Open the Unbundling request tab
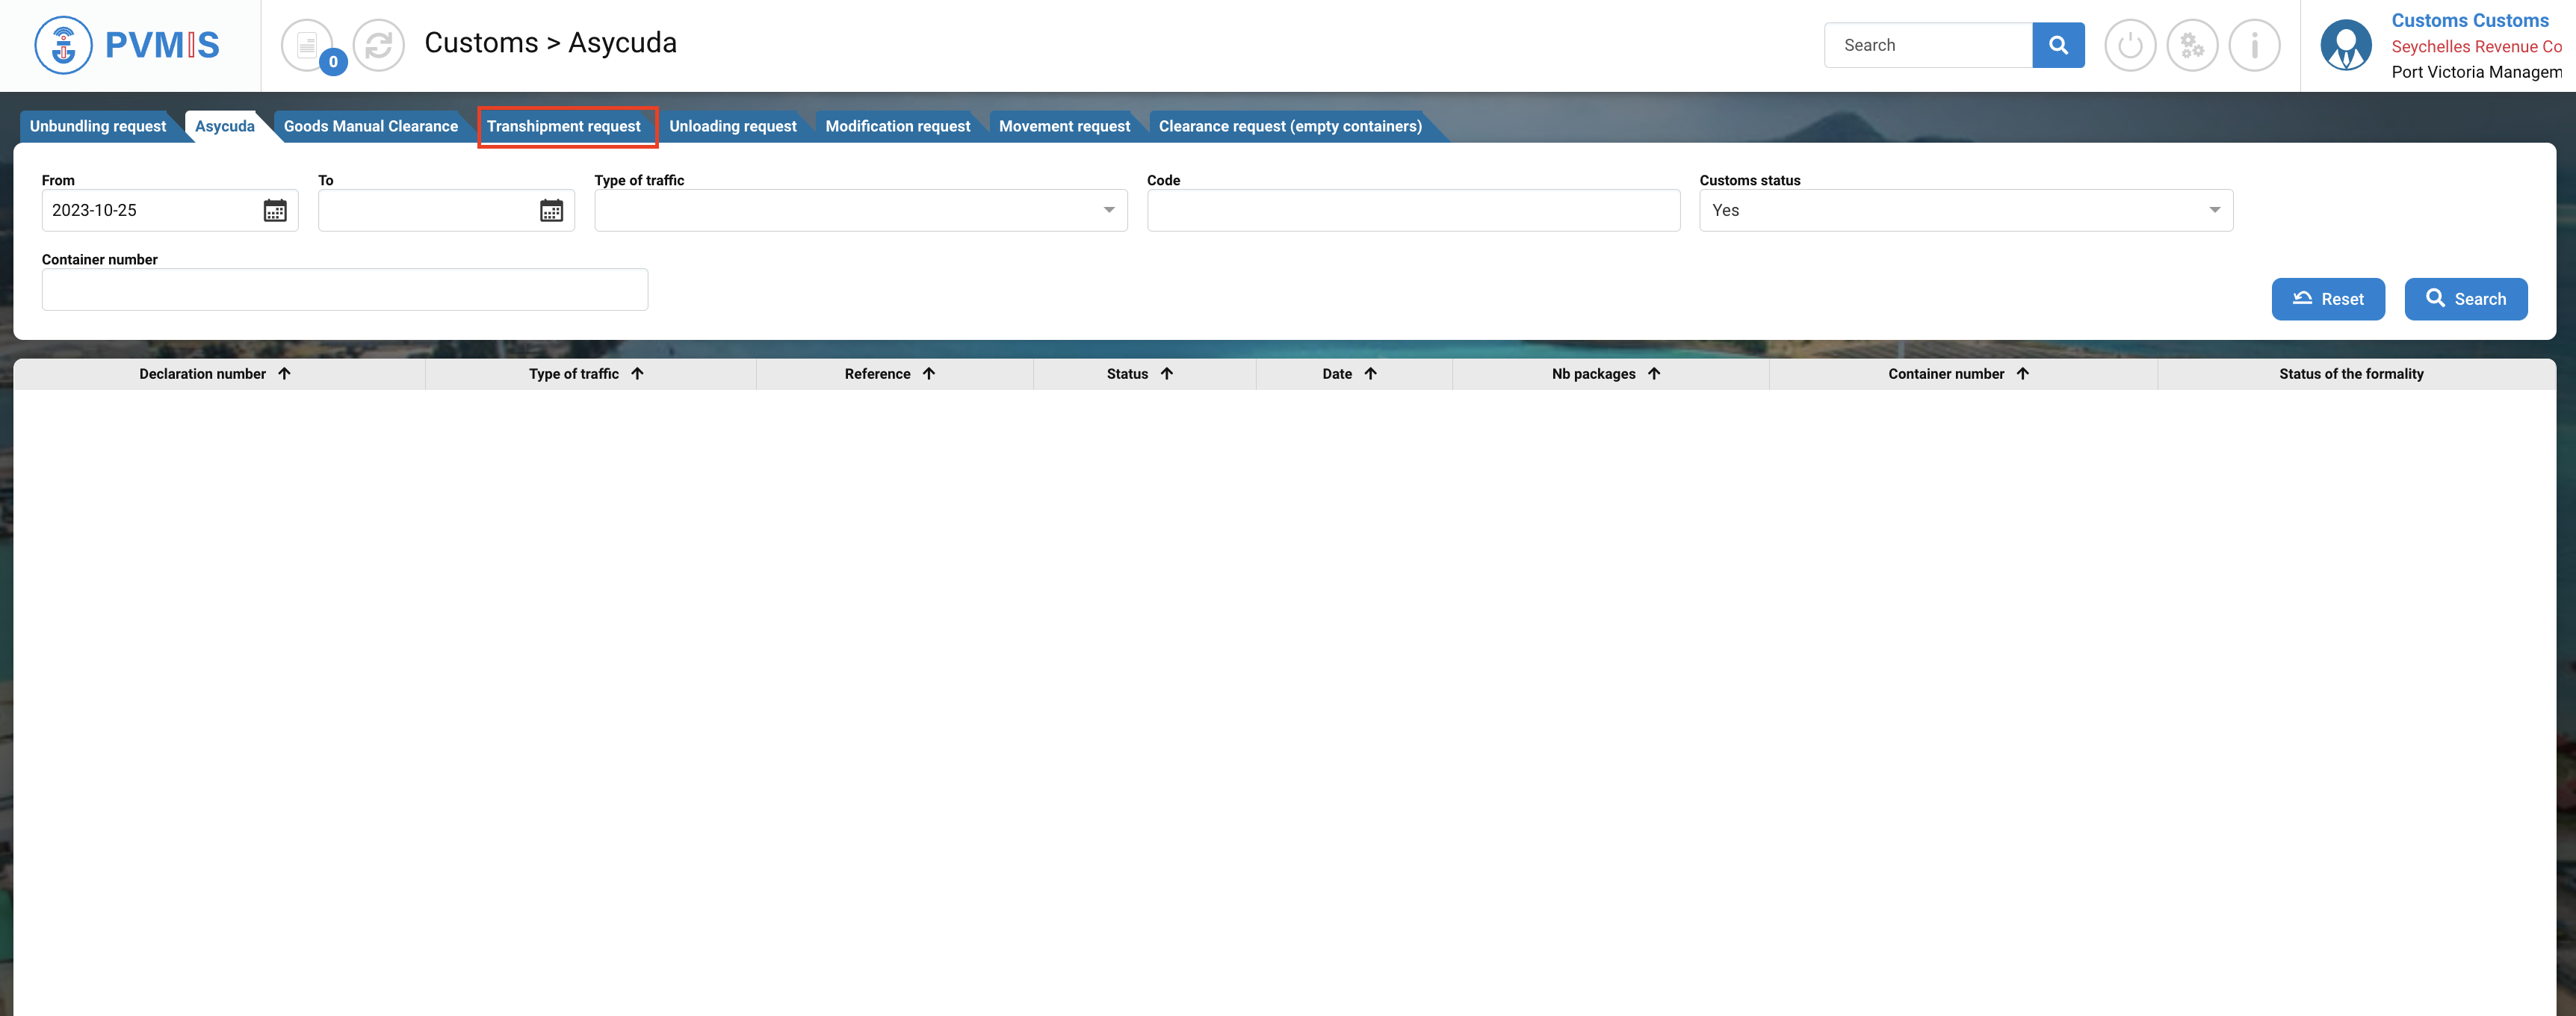The image size is (2576, 1016). (x=98, y=126)
